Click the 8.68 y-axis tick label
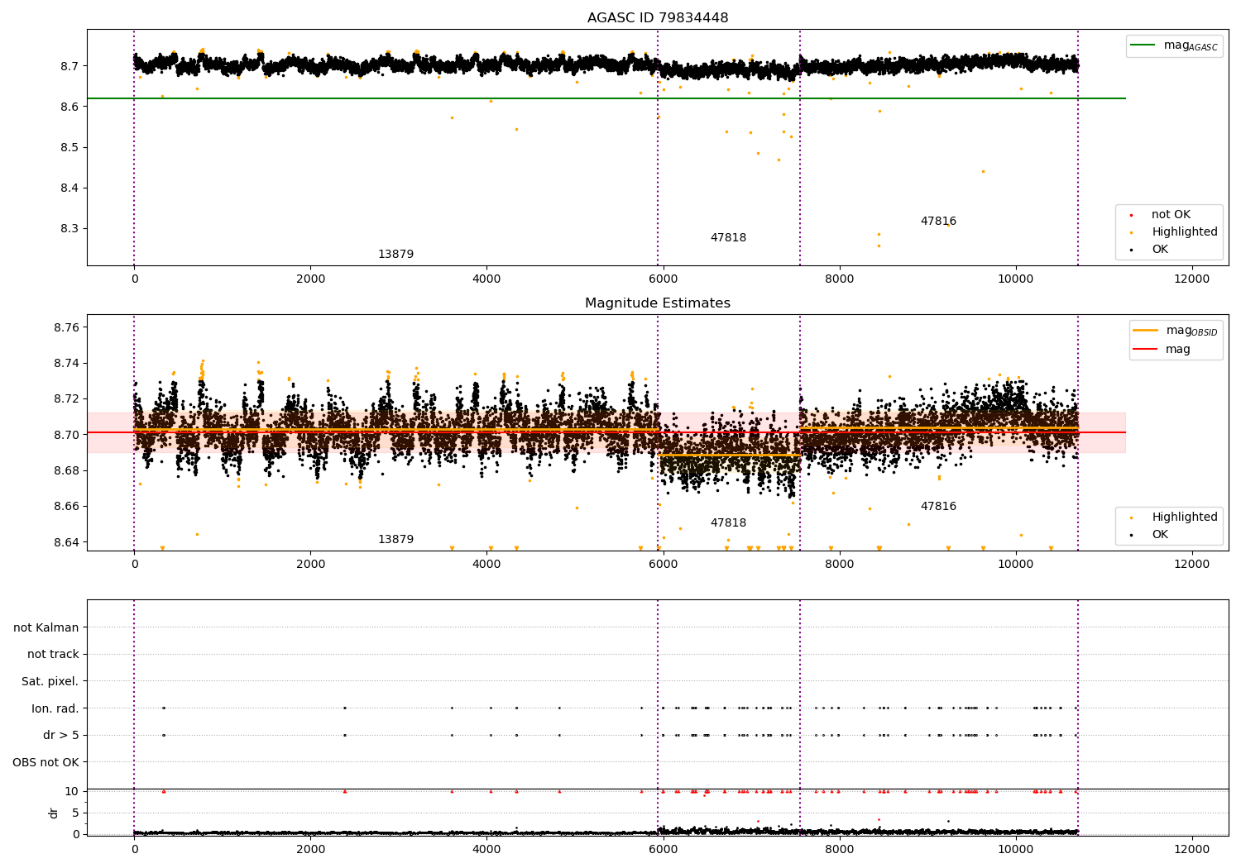 pyautogui.click(x=67, y=470)
